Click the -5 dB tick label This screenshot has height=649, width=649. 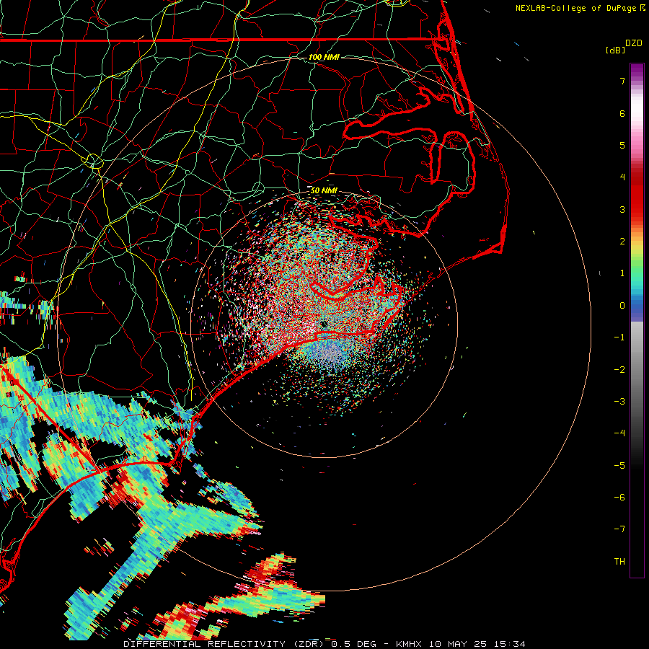point(619,466)
